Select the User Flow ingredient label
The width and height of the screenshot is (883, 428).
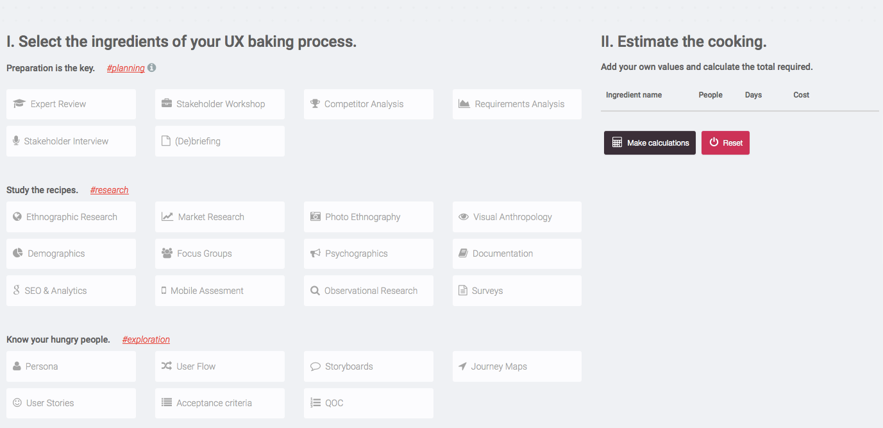tap(196, 366)
